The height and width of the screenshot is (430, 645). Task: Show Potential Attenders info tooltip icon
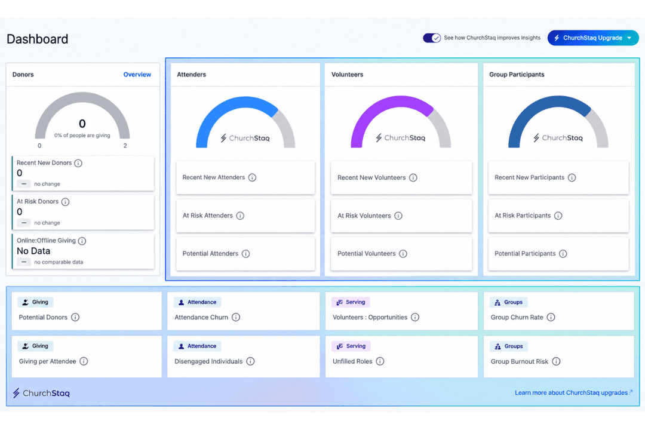245,253
